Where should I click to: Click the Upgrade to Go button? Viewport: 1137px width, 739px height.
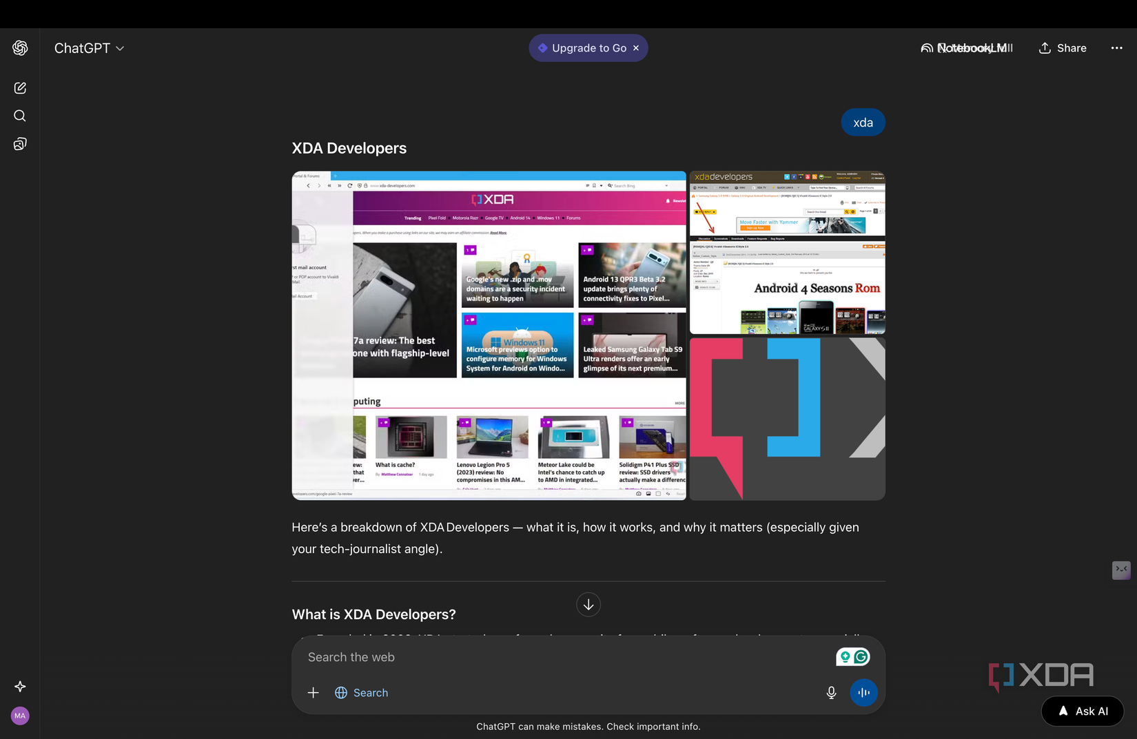point(588,48)
